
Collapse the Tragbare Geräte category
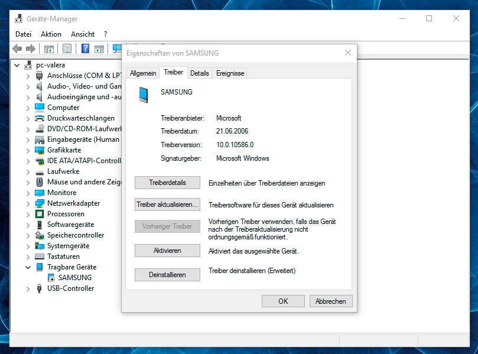[x=28, y=267]
